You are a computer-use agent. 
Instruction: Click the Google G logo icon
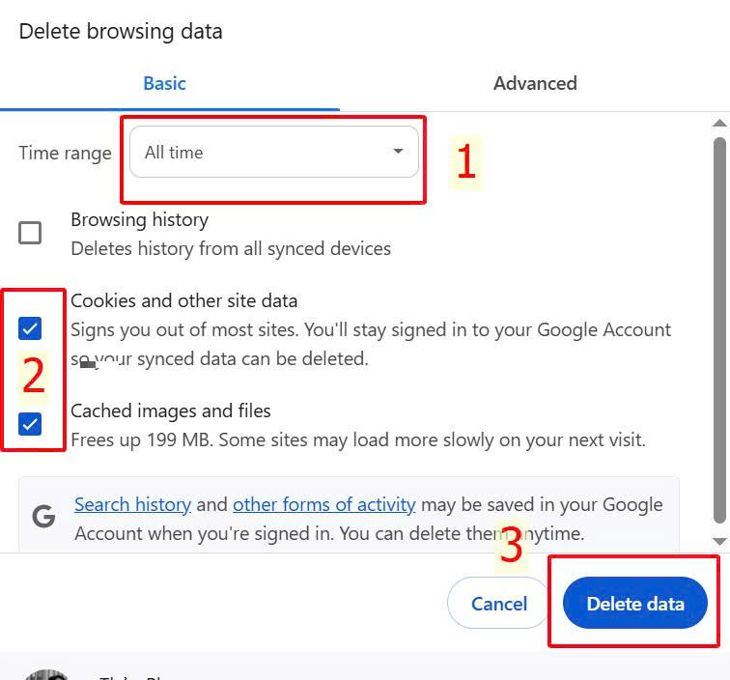[x=43, y=517]
